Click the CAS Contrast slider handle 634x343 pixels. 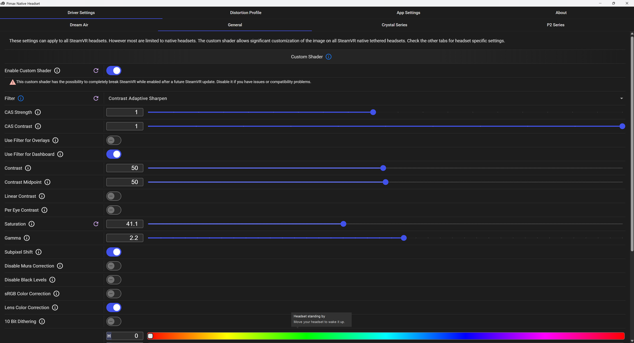623,126
